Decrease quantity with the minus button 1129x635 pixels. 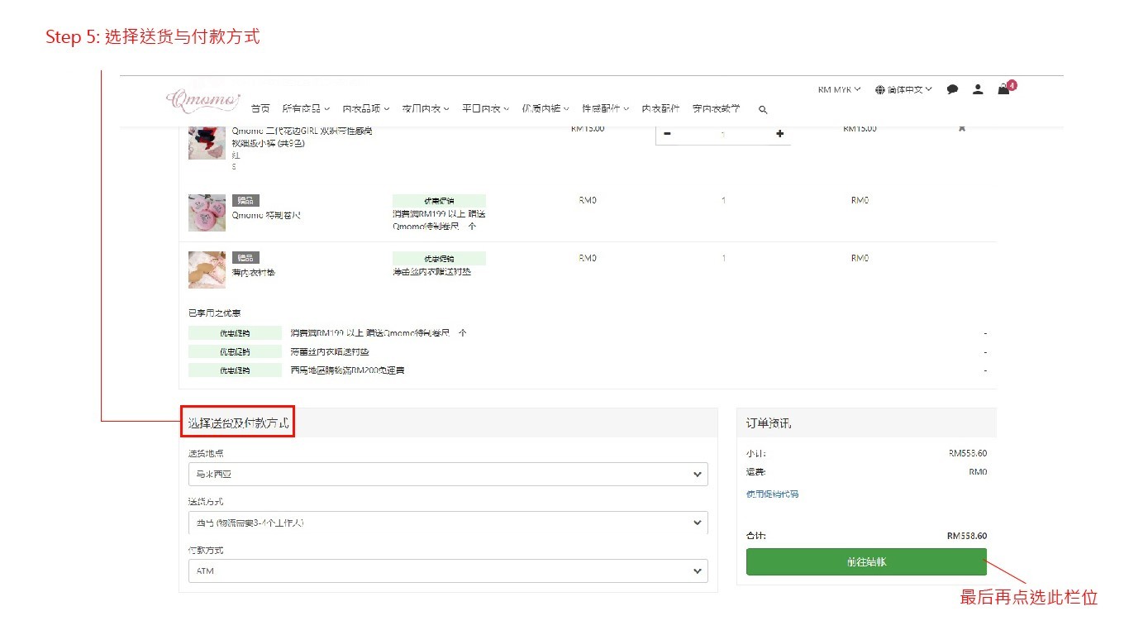[667, 134]
